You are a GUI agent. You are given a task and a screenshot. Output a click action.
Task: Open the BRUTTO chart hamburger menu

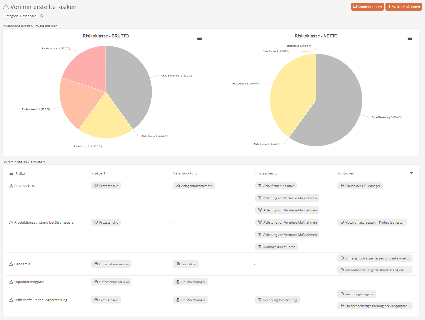(199, 39)
